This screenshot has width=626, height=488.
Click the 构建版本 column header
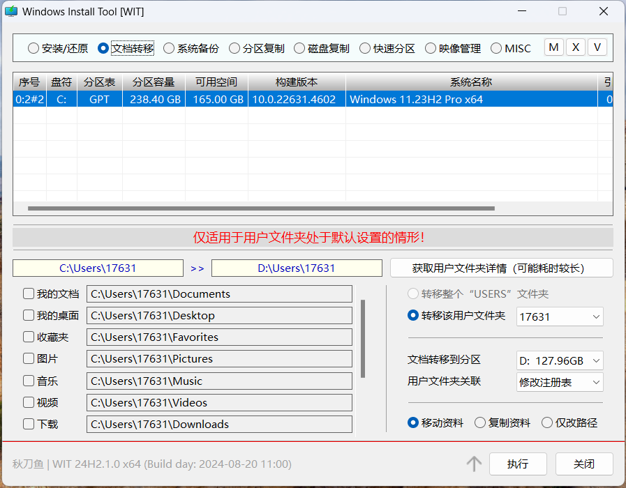coord(297,82)
